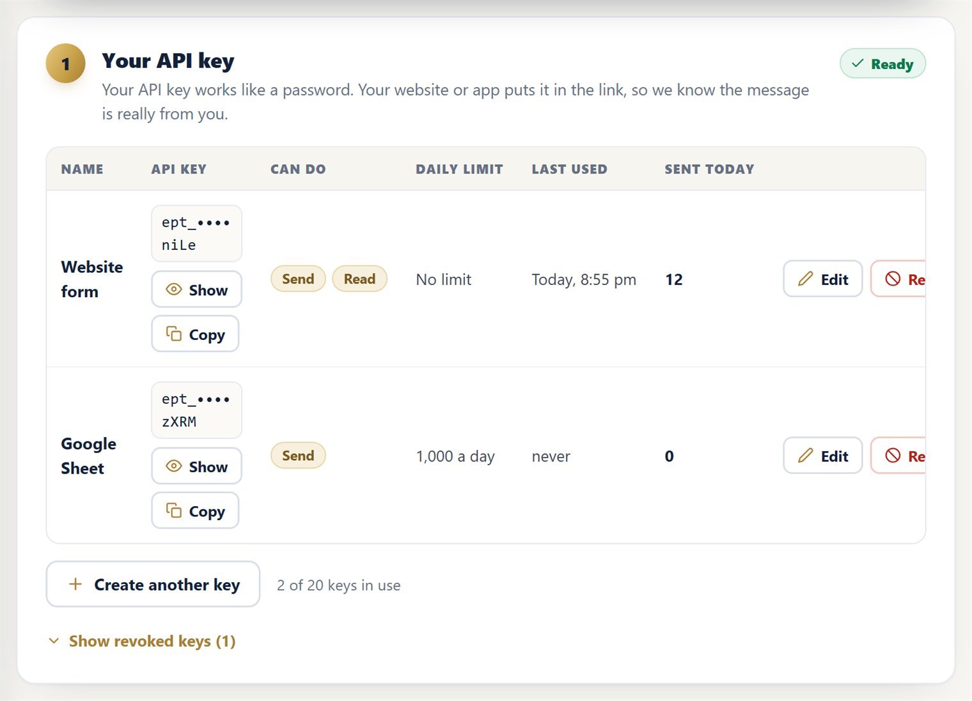This screenshot has width=972, height=701.
Task: Click the 'Your API key' heading
Action: 168,61
